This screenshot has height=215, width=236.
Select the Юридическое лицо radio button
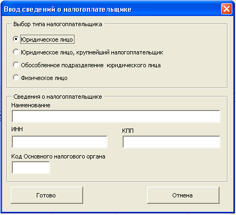16,39
